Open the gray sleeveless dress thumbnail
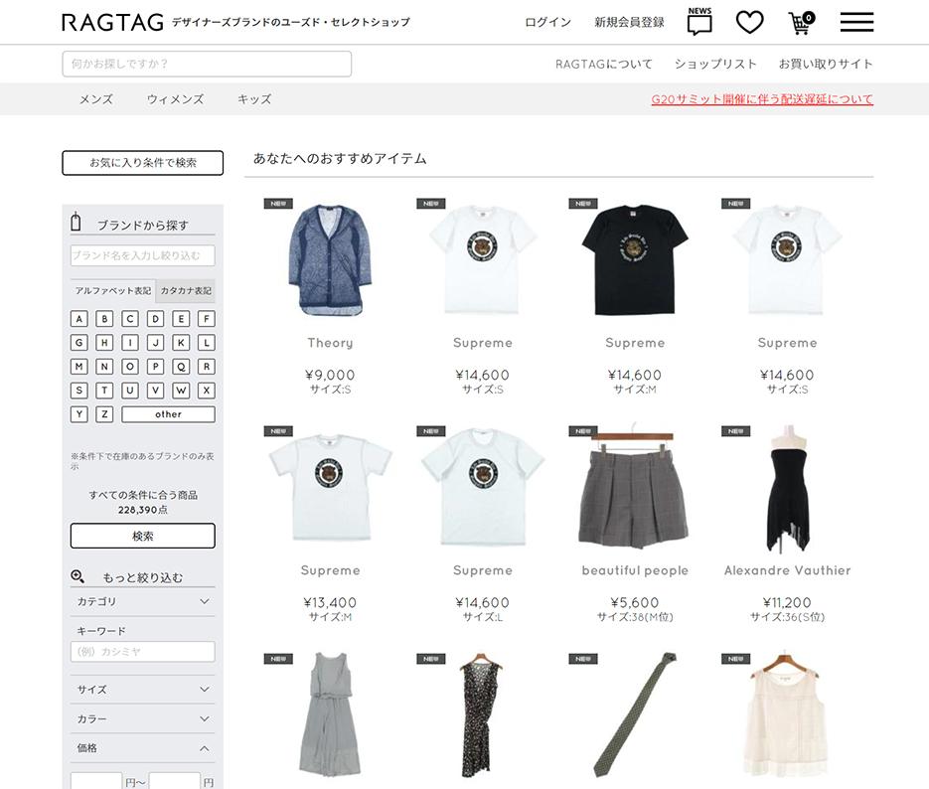Image resolution: width=929 pixels, height=789 pixels. coord(330,714)
